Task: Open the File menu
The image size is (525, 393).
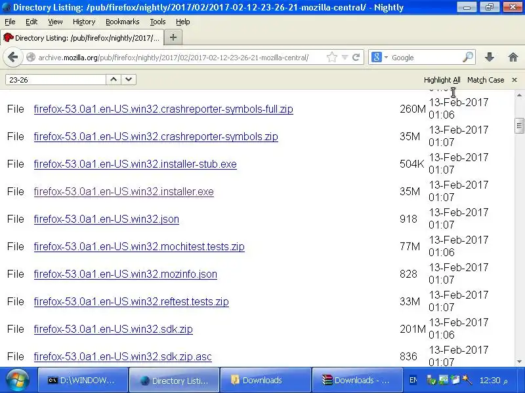Action: pos(10,22)
